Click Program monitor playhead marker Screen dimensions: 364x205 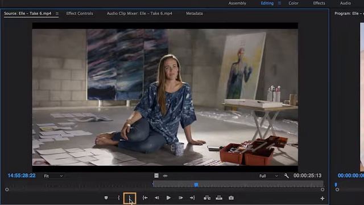[336, 184]
